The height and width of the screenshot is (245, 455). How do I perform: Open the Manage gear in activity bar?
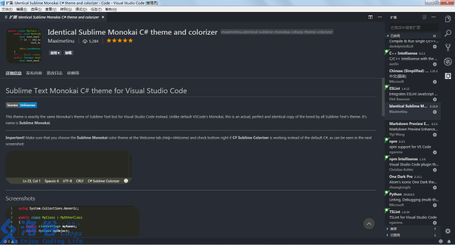448,231
